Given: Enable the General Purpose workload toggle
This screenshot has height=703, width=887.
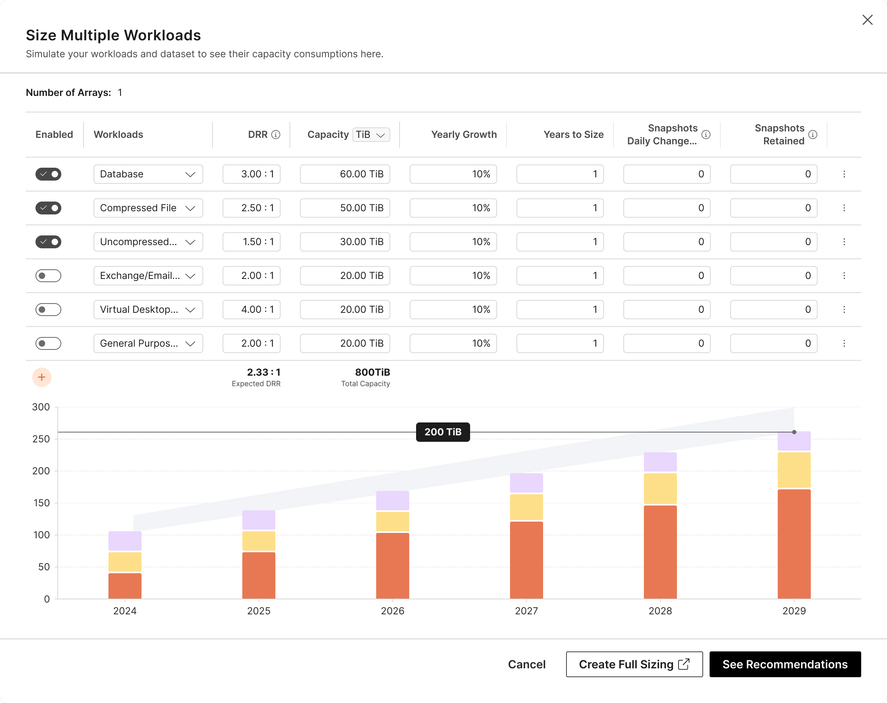Looking at the screenshot, I should (48, 343).
